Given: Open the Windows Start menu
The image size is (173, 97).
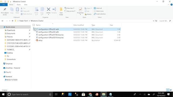Looking at the screenshot, I should point(3,94).
